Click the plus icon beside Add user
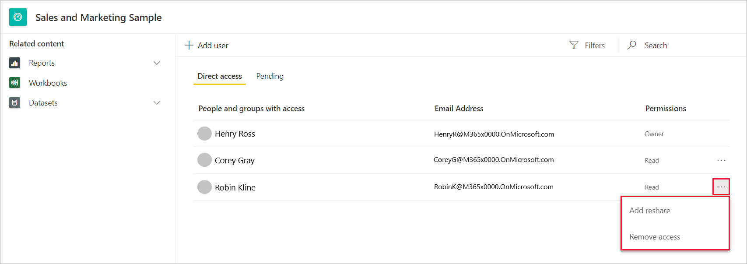The width and height of the screenshot is (747, 264). [x=189, y=45]
